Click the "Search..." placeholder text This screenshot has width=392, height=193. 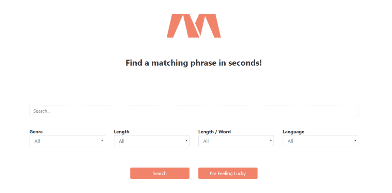pyautogui.click(x=42, y=111)
